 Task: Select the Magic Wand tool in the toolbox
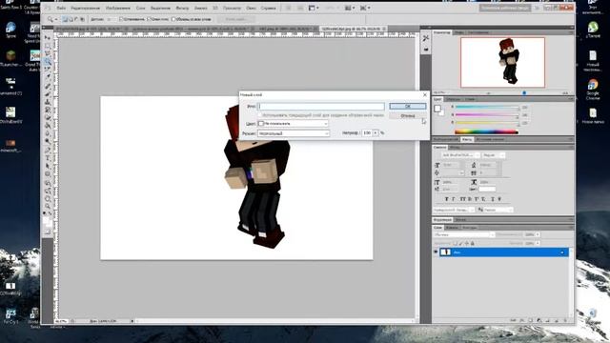click(48, 61)
